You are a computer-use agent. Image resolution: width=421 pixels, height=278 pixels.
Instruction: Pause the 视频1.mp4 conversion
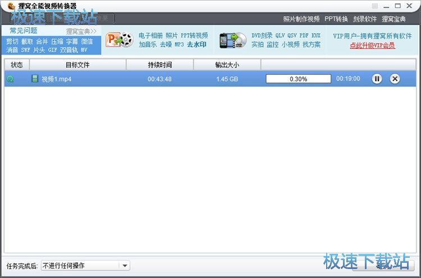click(377, 79)
